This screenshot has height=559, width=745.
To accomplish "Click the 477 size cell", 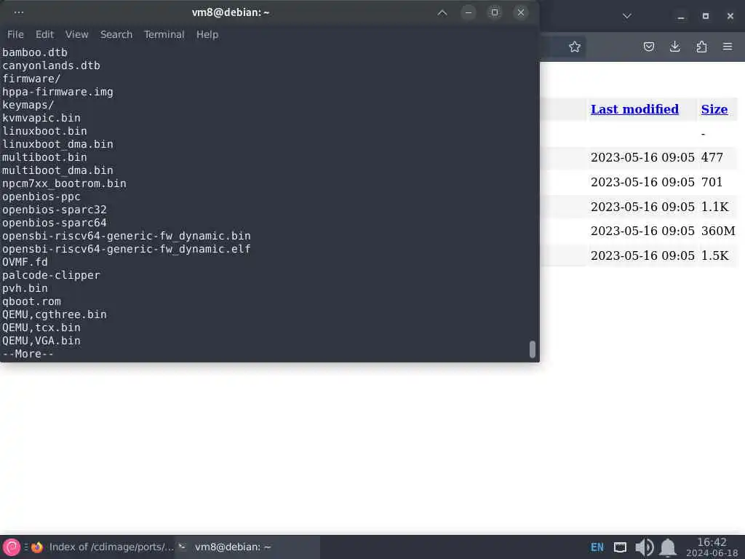I will (712, 157).
